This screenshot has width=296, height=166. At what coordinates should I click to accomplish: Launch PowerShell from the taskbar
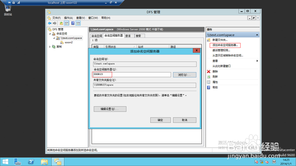pyautogui.click(x=31, y=162)
